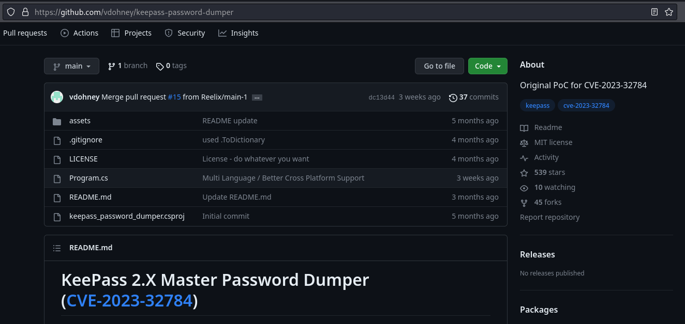Select the keepass topic tag

coord(537,106)
